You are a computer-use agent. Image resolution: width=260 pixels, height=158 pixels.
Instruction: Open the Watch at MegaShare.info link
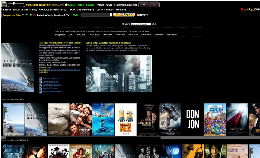click(x=52, y=91)
